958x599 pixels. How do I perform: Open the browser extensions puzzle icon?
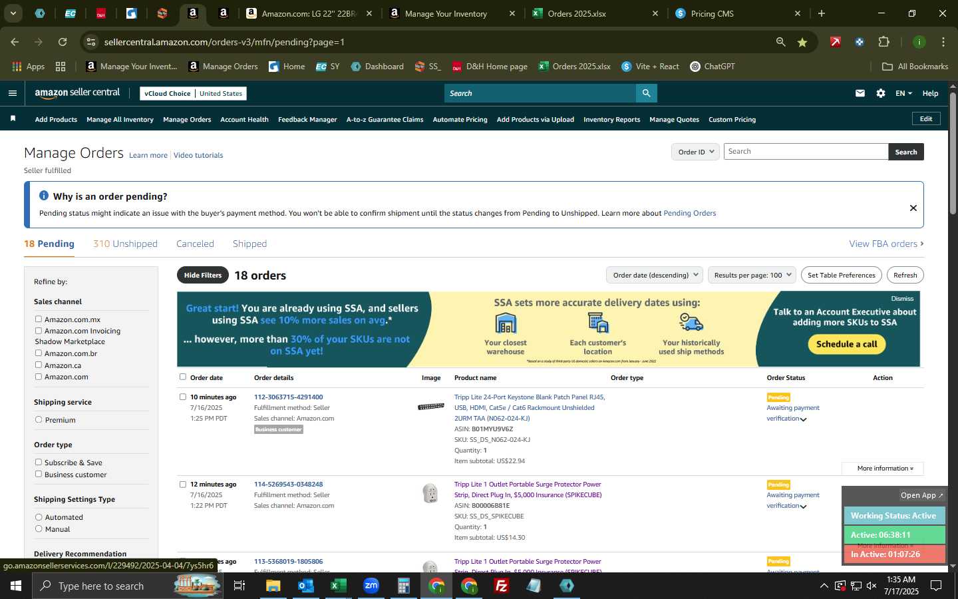pos(884,42)
